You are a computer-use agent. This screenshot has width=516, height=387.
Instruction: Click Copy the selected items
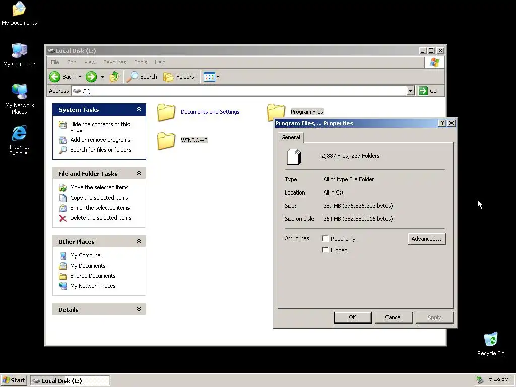pos(99,198)
